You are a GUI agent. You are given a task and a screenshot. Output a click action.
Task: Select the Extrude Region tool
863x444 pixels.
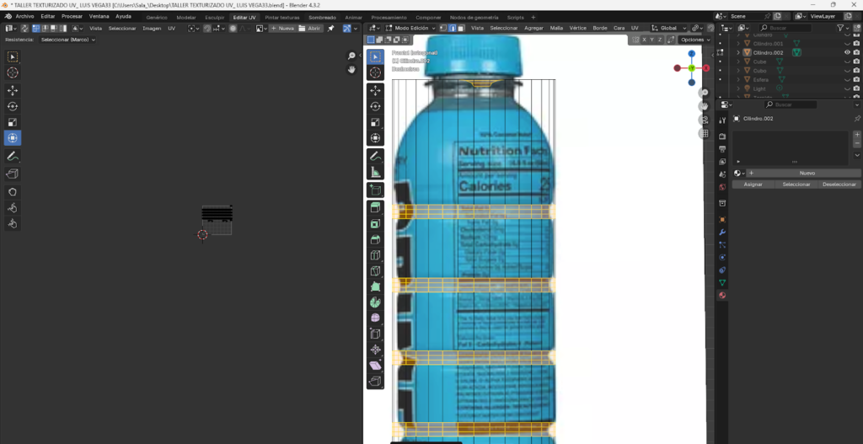tap(375, 208)
